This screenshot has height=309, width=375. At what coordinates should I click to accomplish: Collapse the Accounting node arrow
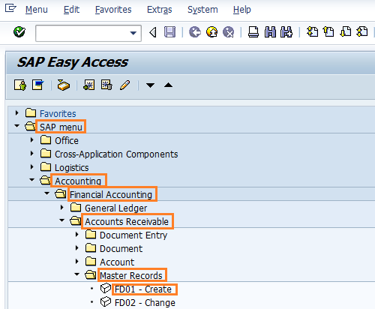point(31,180)
